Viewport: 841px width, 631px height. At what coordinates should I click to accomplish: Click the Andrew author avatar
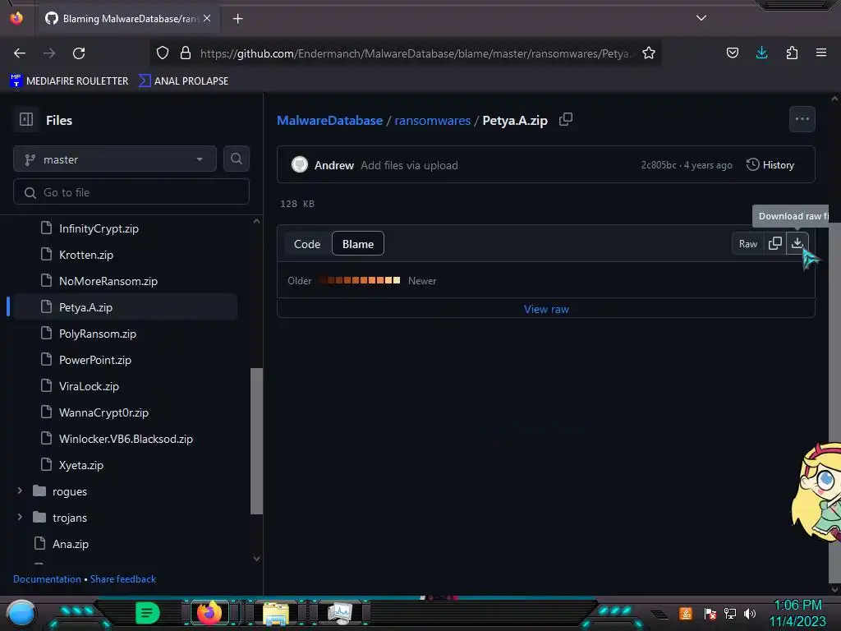click(299, 164)
